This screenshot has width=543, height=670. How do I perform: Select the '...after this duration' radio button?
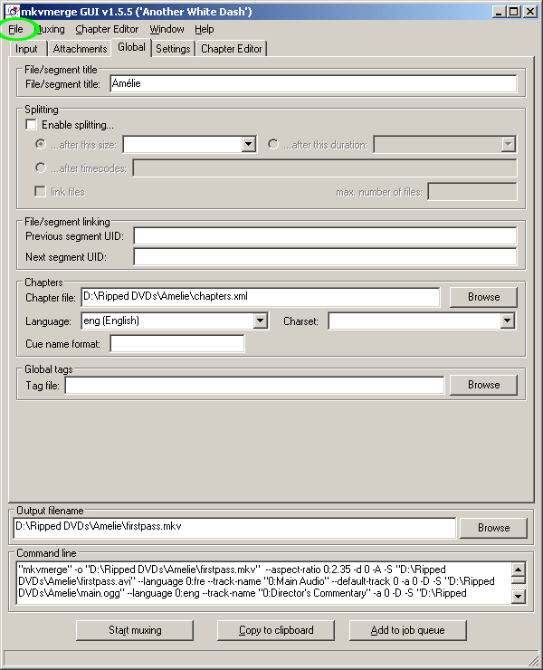[x=273, y=144]
